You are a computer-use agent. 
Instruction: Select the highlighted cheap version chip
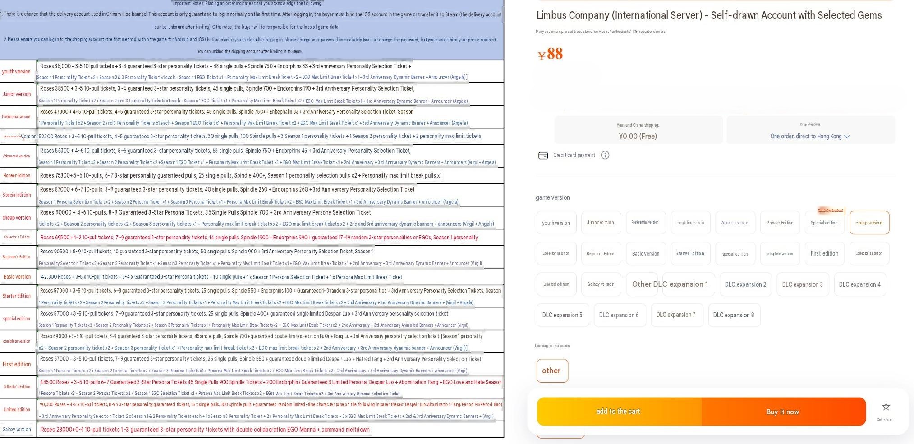click(869, 223)
